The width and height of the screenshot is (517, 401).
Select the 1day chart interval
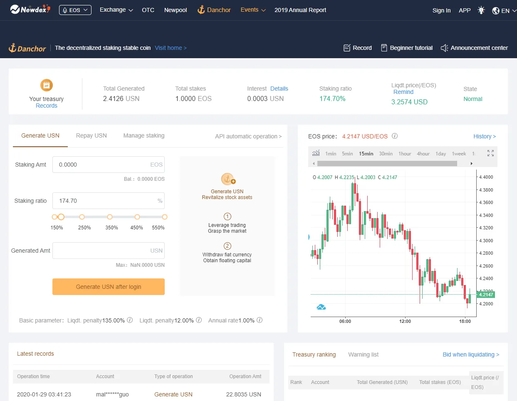click(x=440, y=154)
